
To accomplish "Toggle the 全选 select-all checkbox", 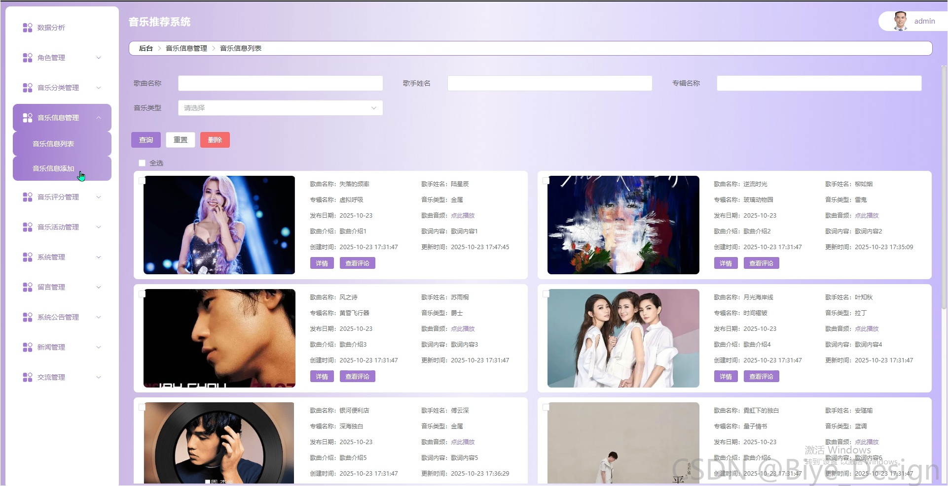I will [x=142, y=163].
